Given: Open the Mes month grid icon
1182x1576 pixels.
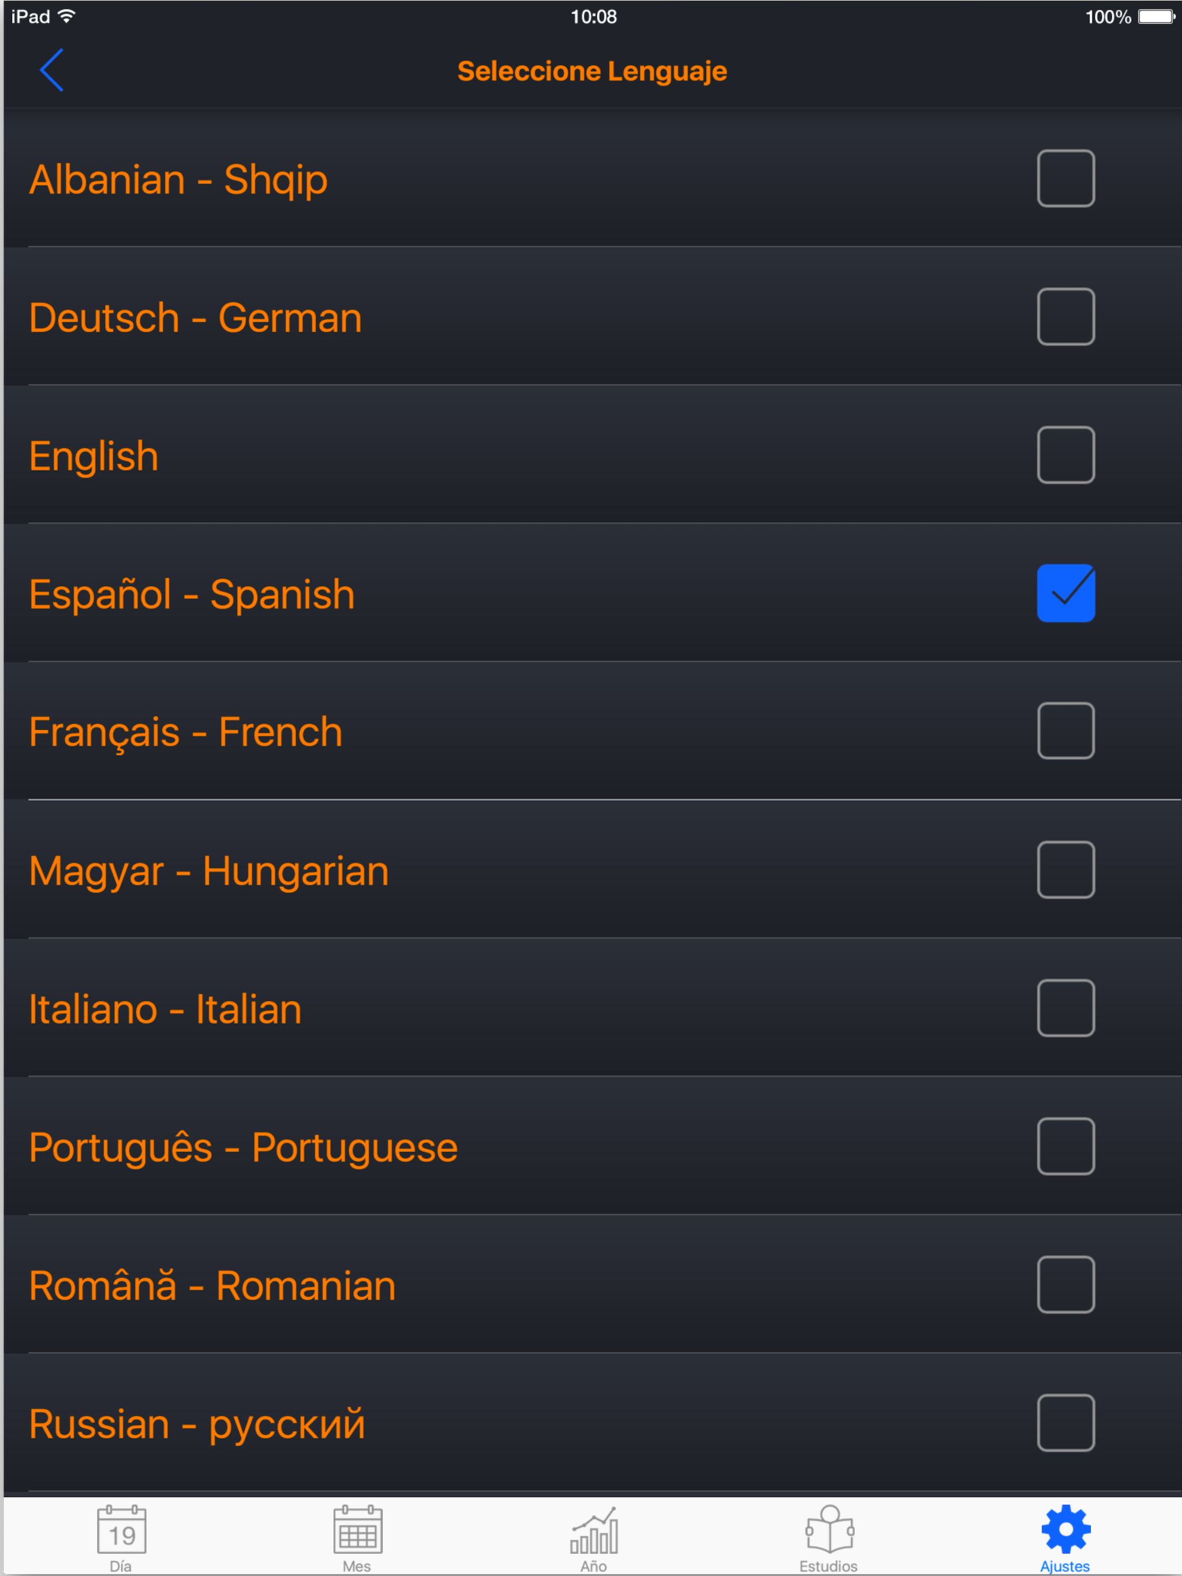Looking at the screenshot, I should pos(357,1529).
